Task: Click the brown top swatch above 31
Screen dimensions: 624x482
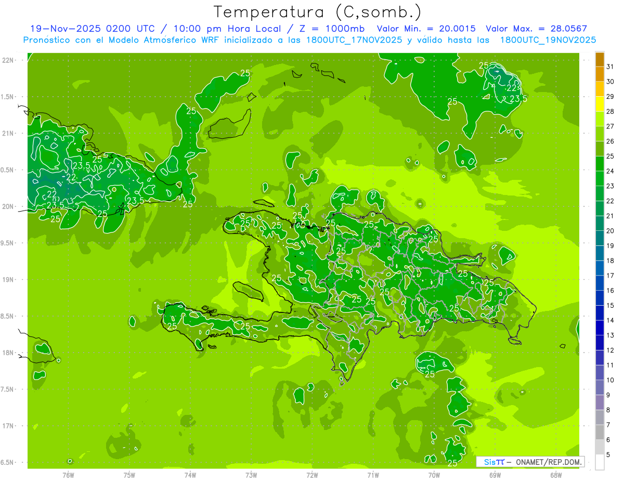Action: click(x=600, y=60)
